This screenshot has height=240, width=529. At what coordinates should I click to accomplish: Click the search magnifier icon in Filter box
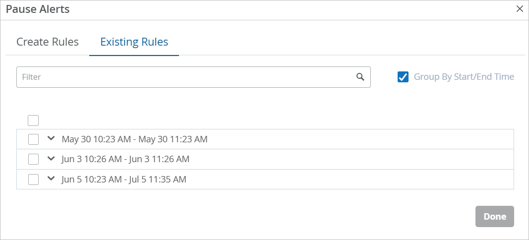click(360, 77)
